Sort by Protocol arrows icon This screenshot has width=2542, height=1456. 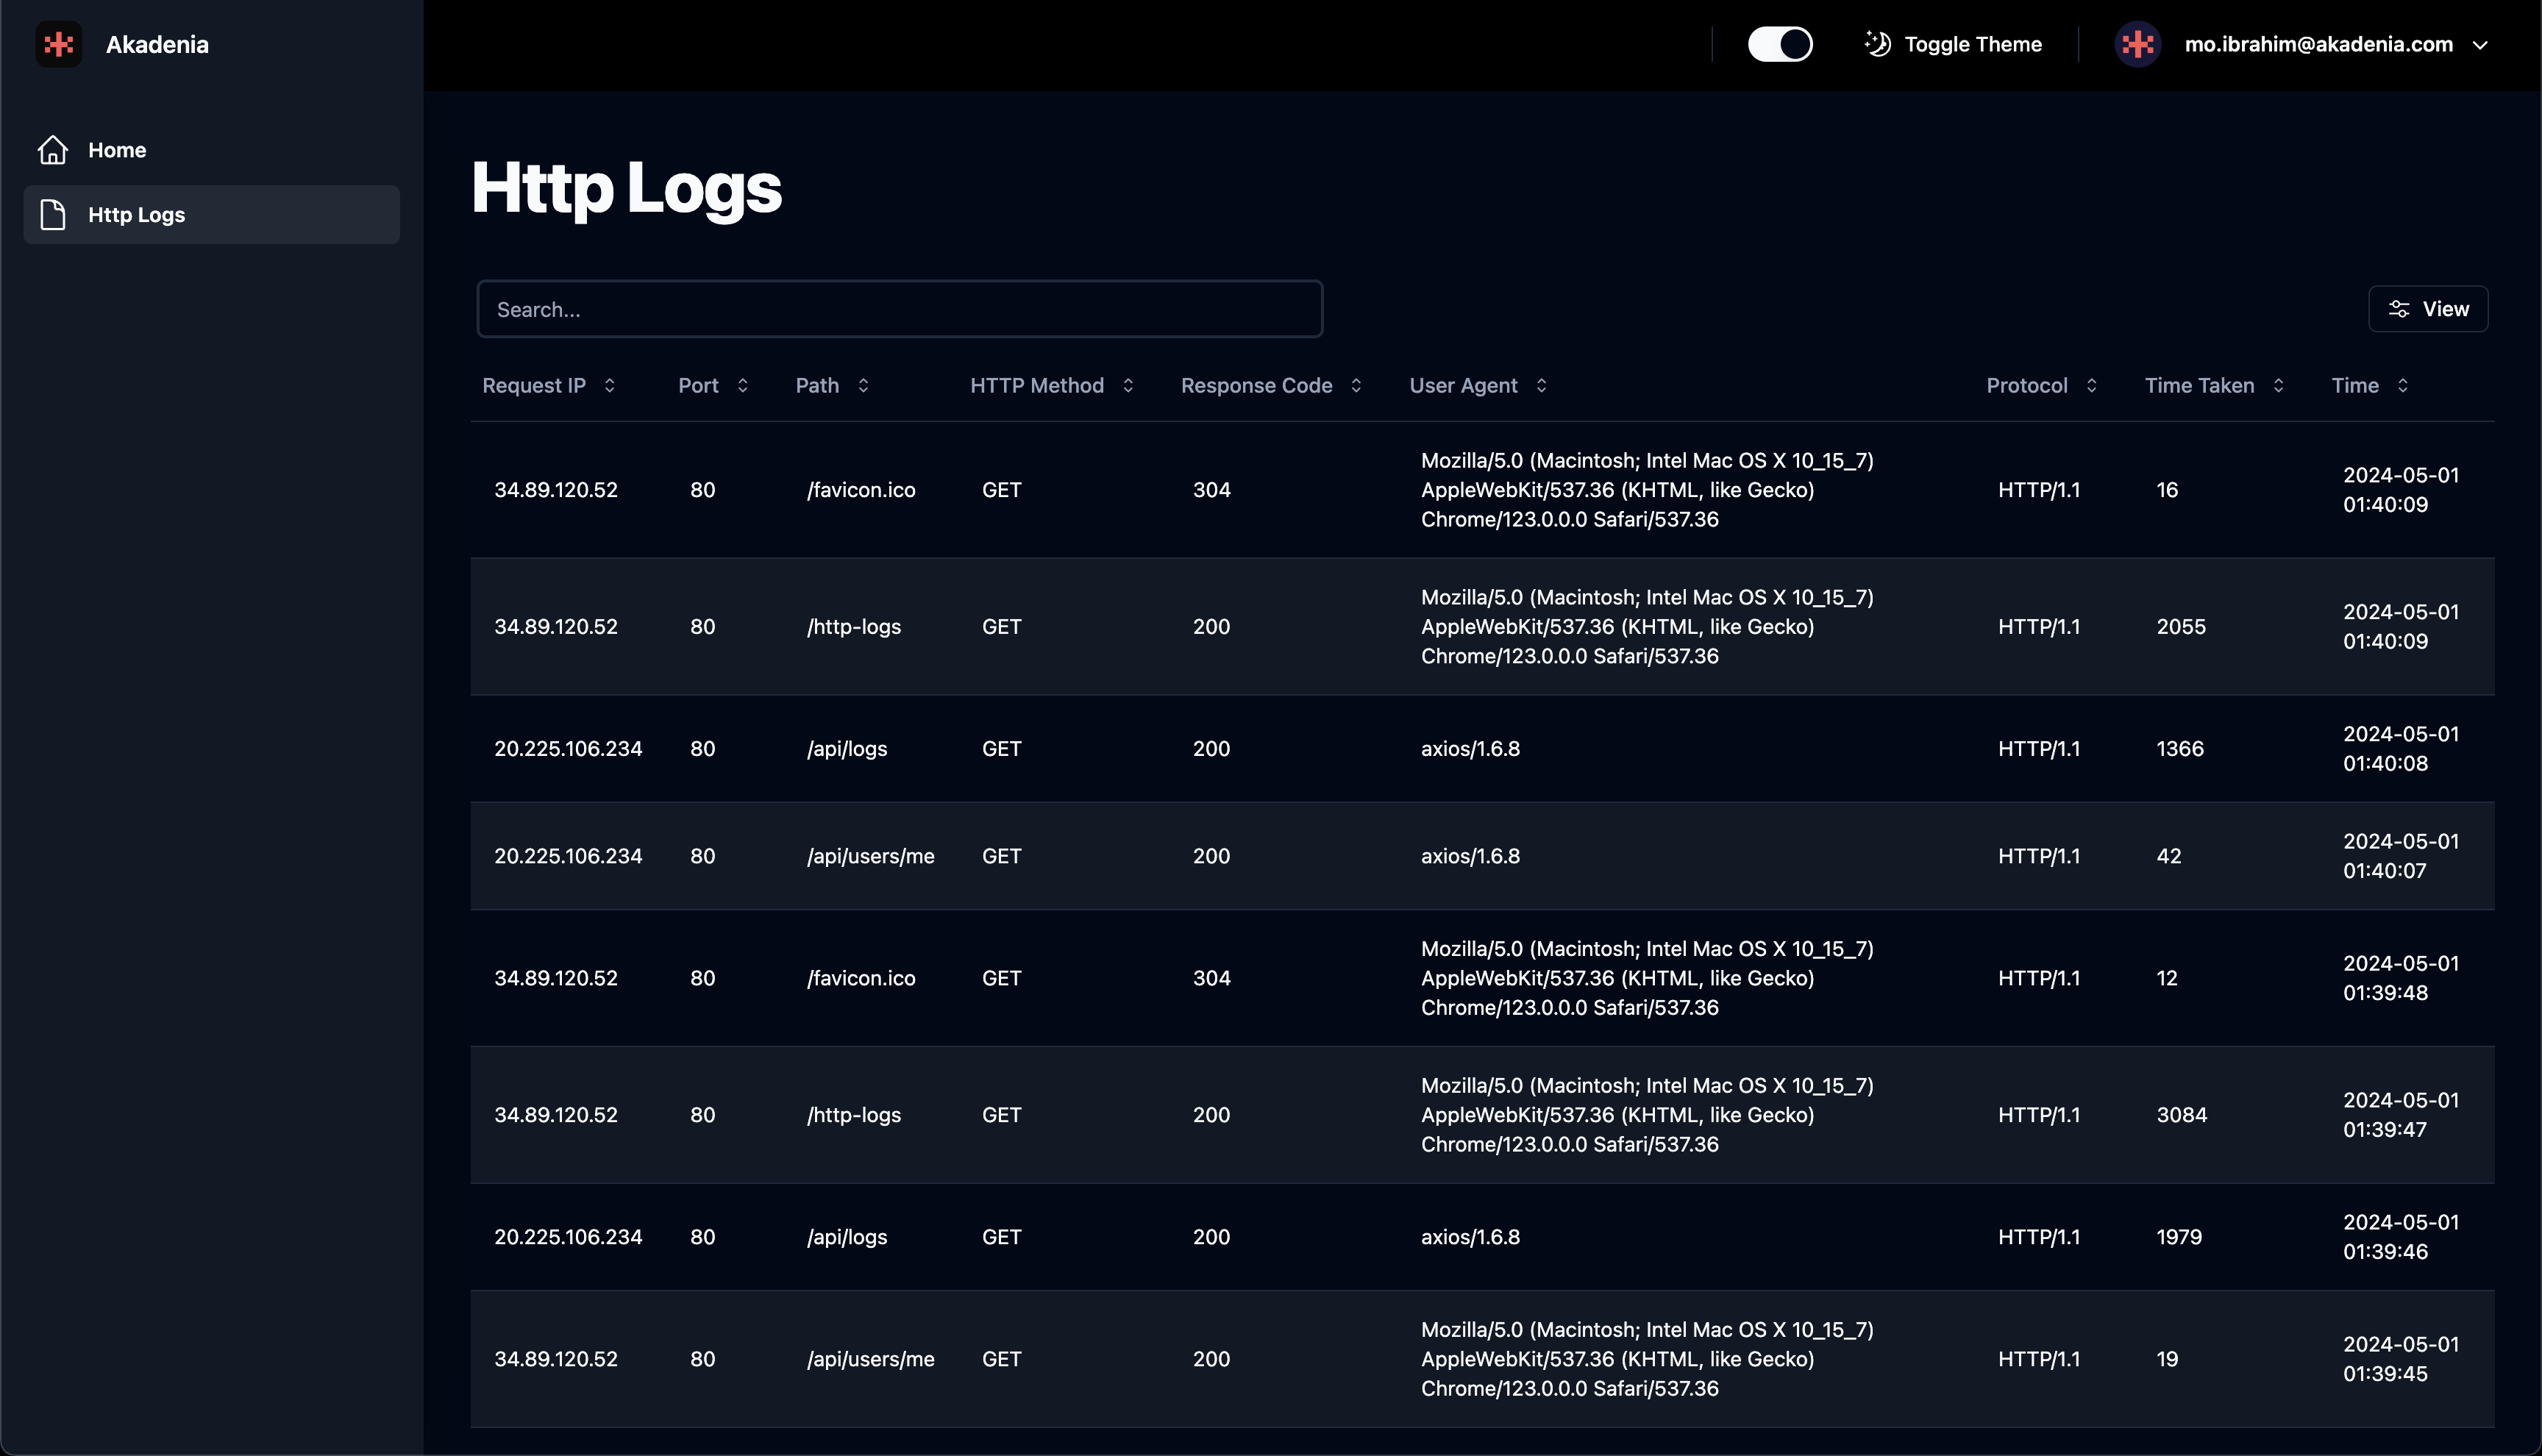point(2091,386)
